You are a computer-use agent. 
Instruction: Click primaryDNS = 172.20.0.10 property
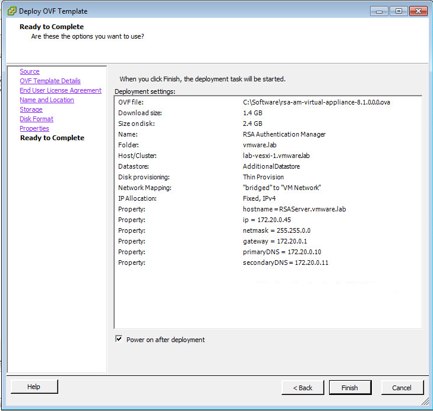pyautogui.click(x=282, y=252)
